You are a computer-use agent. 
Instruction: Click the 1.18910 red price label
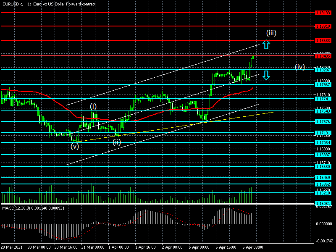click(323, 26)
